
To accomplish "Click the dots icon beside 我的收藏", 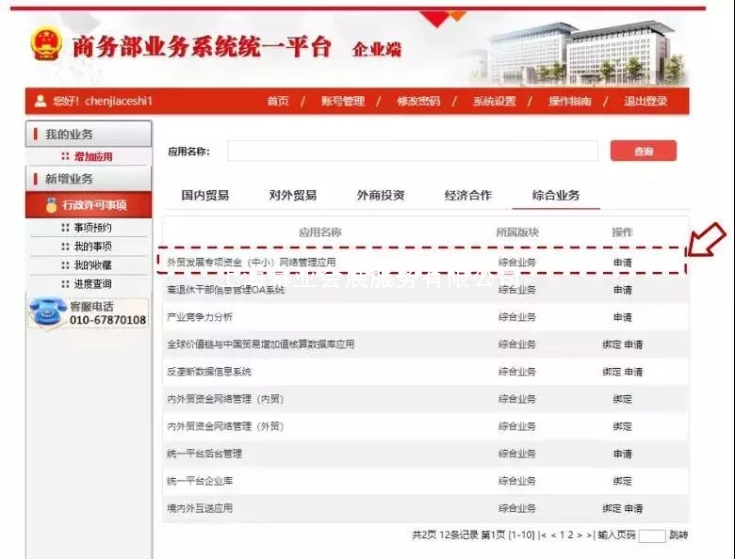I will point(65,265).
